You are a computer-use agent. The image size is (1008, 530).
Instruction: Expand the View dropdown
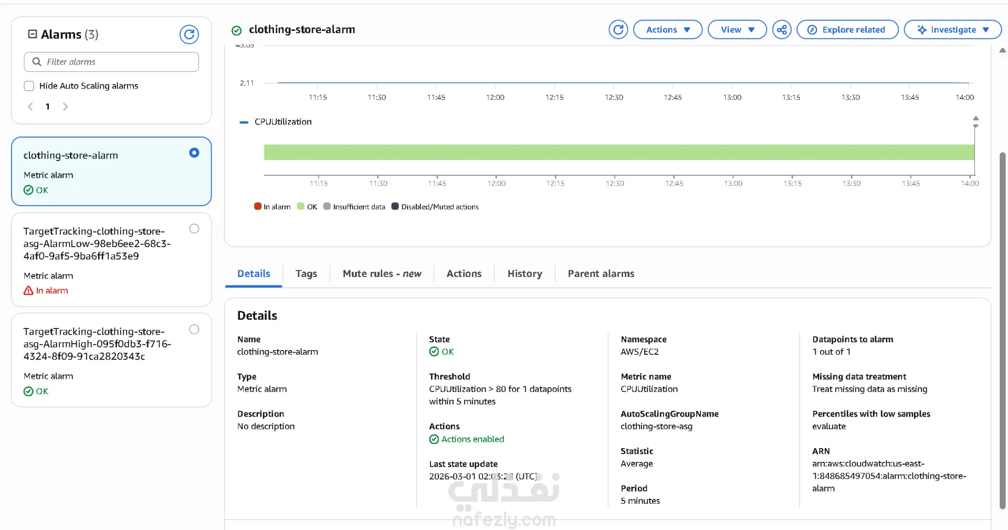pos(737,30)
